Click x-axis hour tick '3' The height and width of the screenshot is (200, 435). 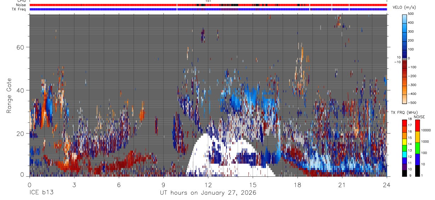(x=74, y=184)
